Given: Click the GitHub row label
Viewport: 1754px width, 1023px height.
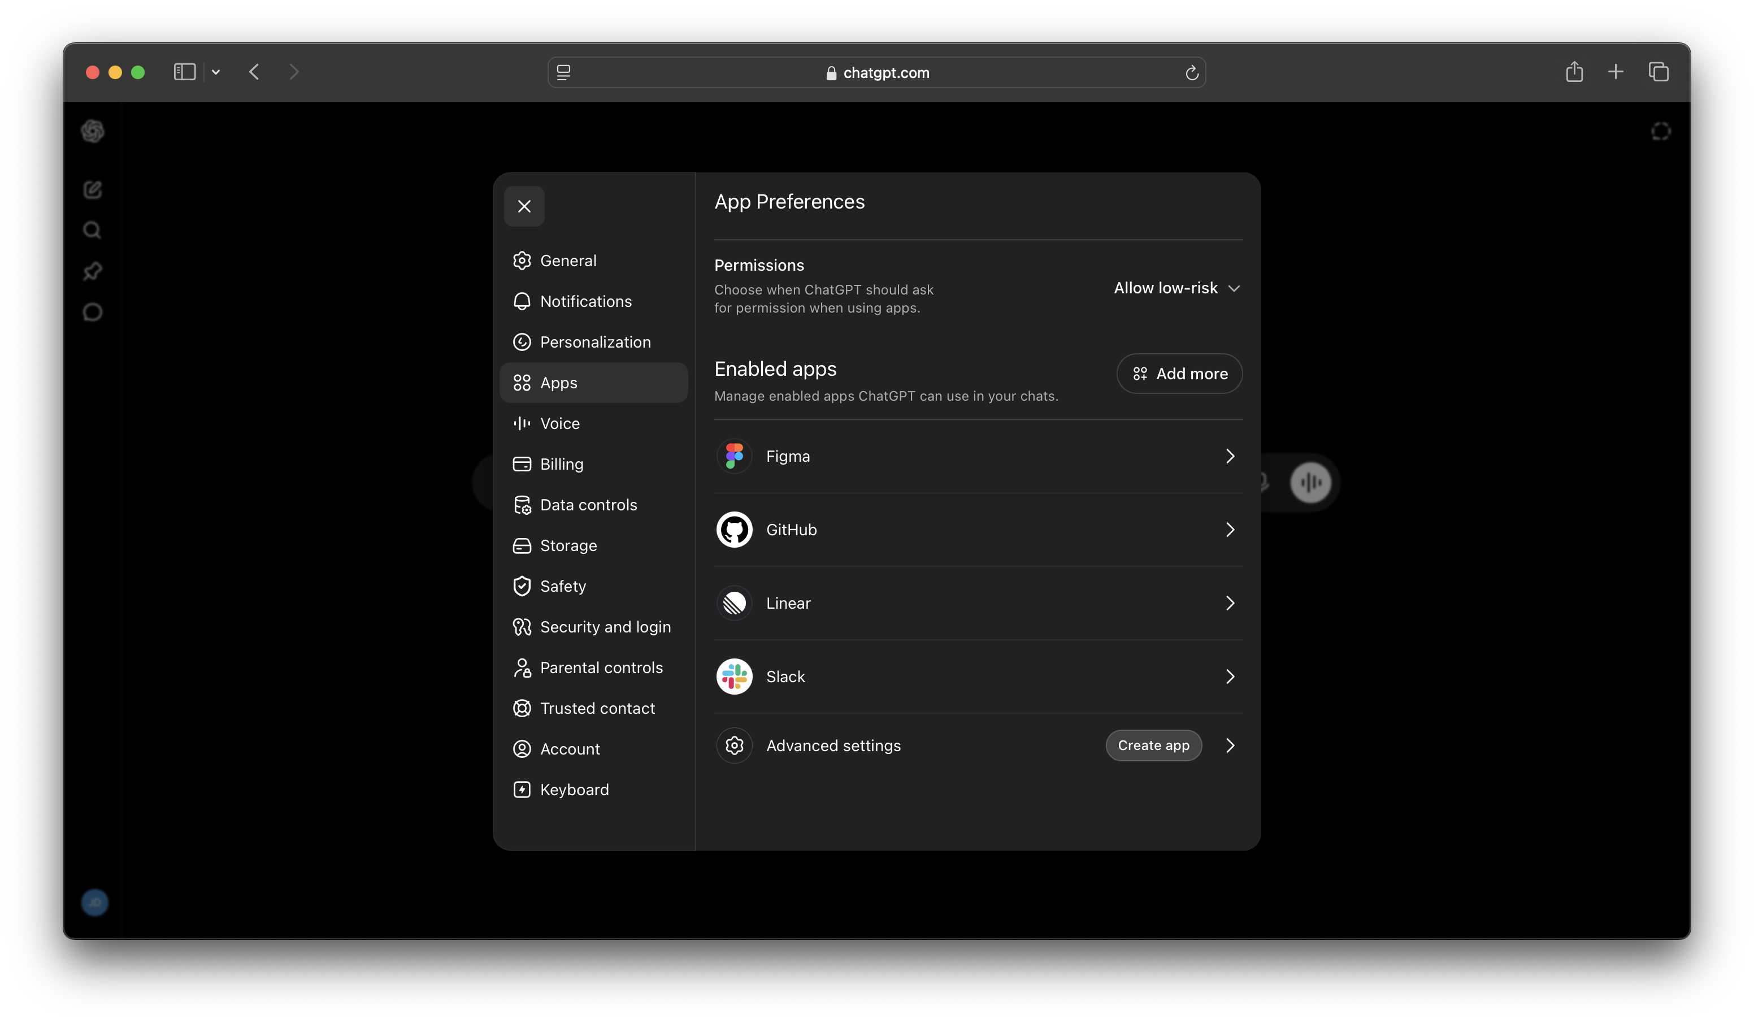Looking at the screenshot, I should [791, 529].
